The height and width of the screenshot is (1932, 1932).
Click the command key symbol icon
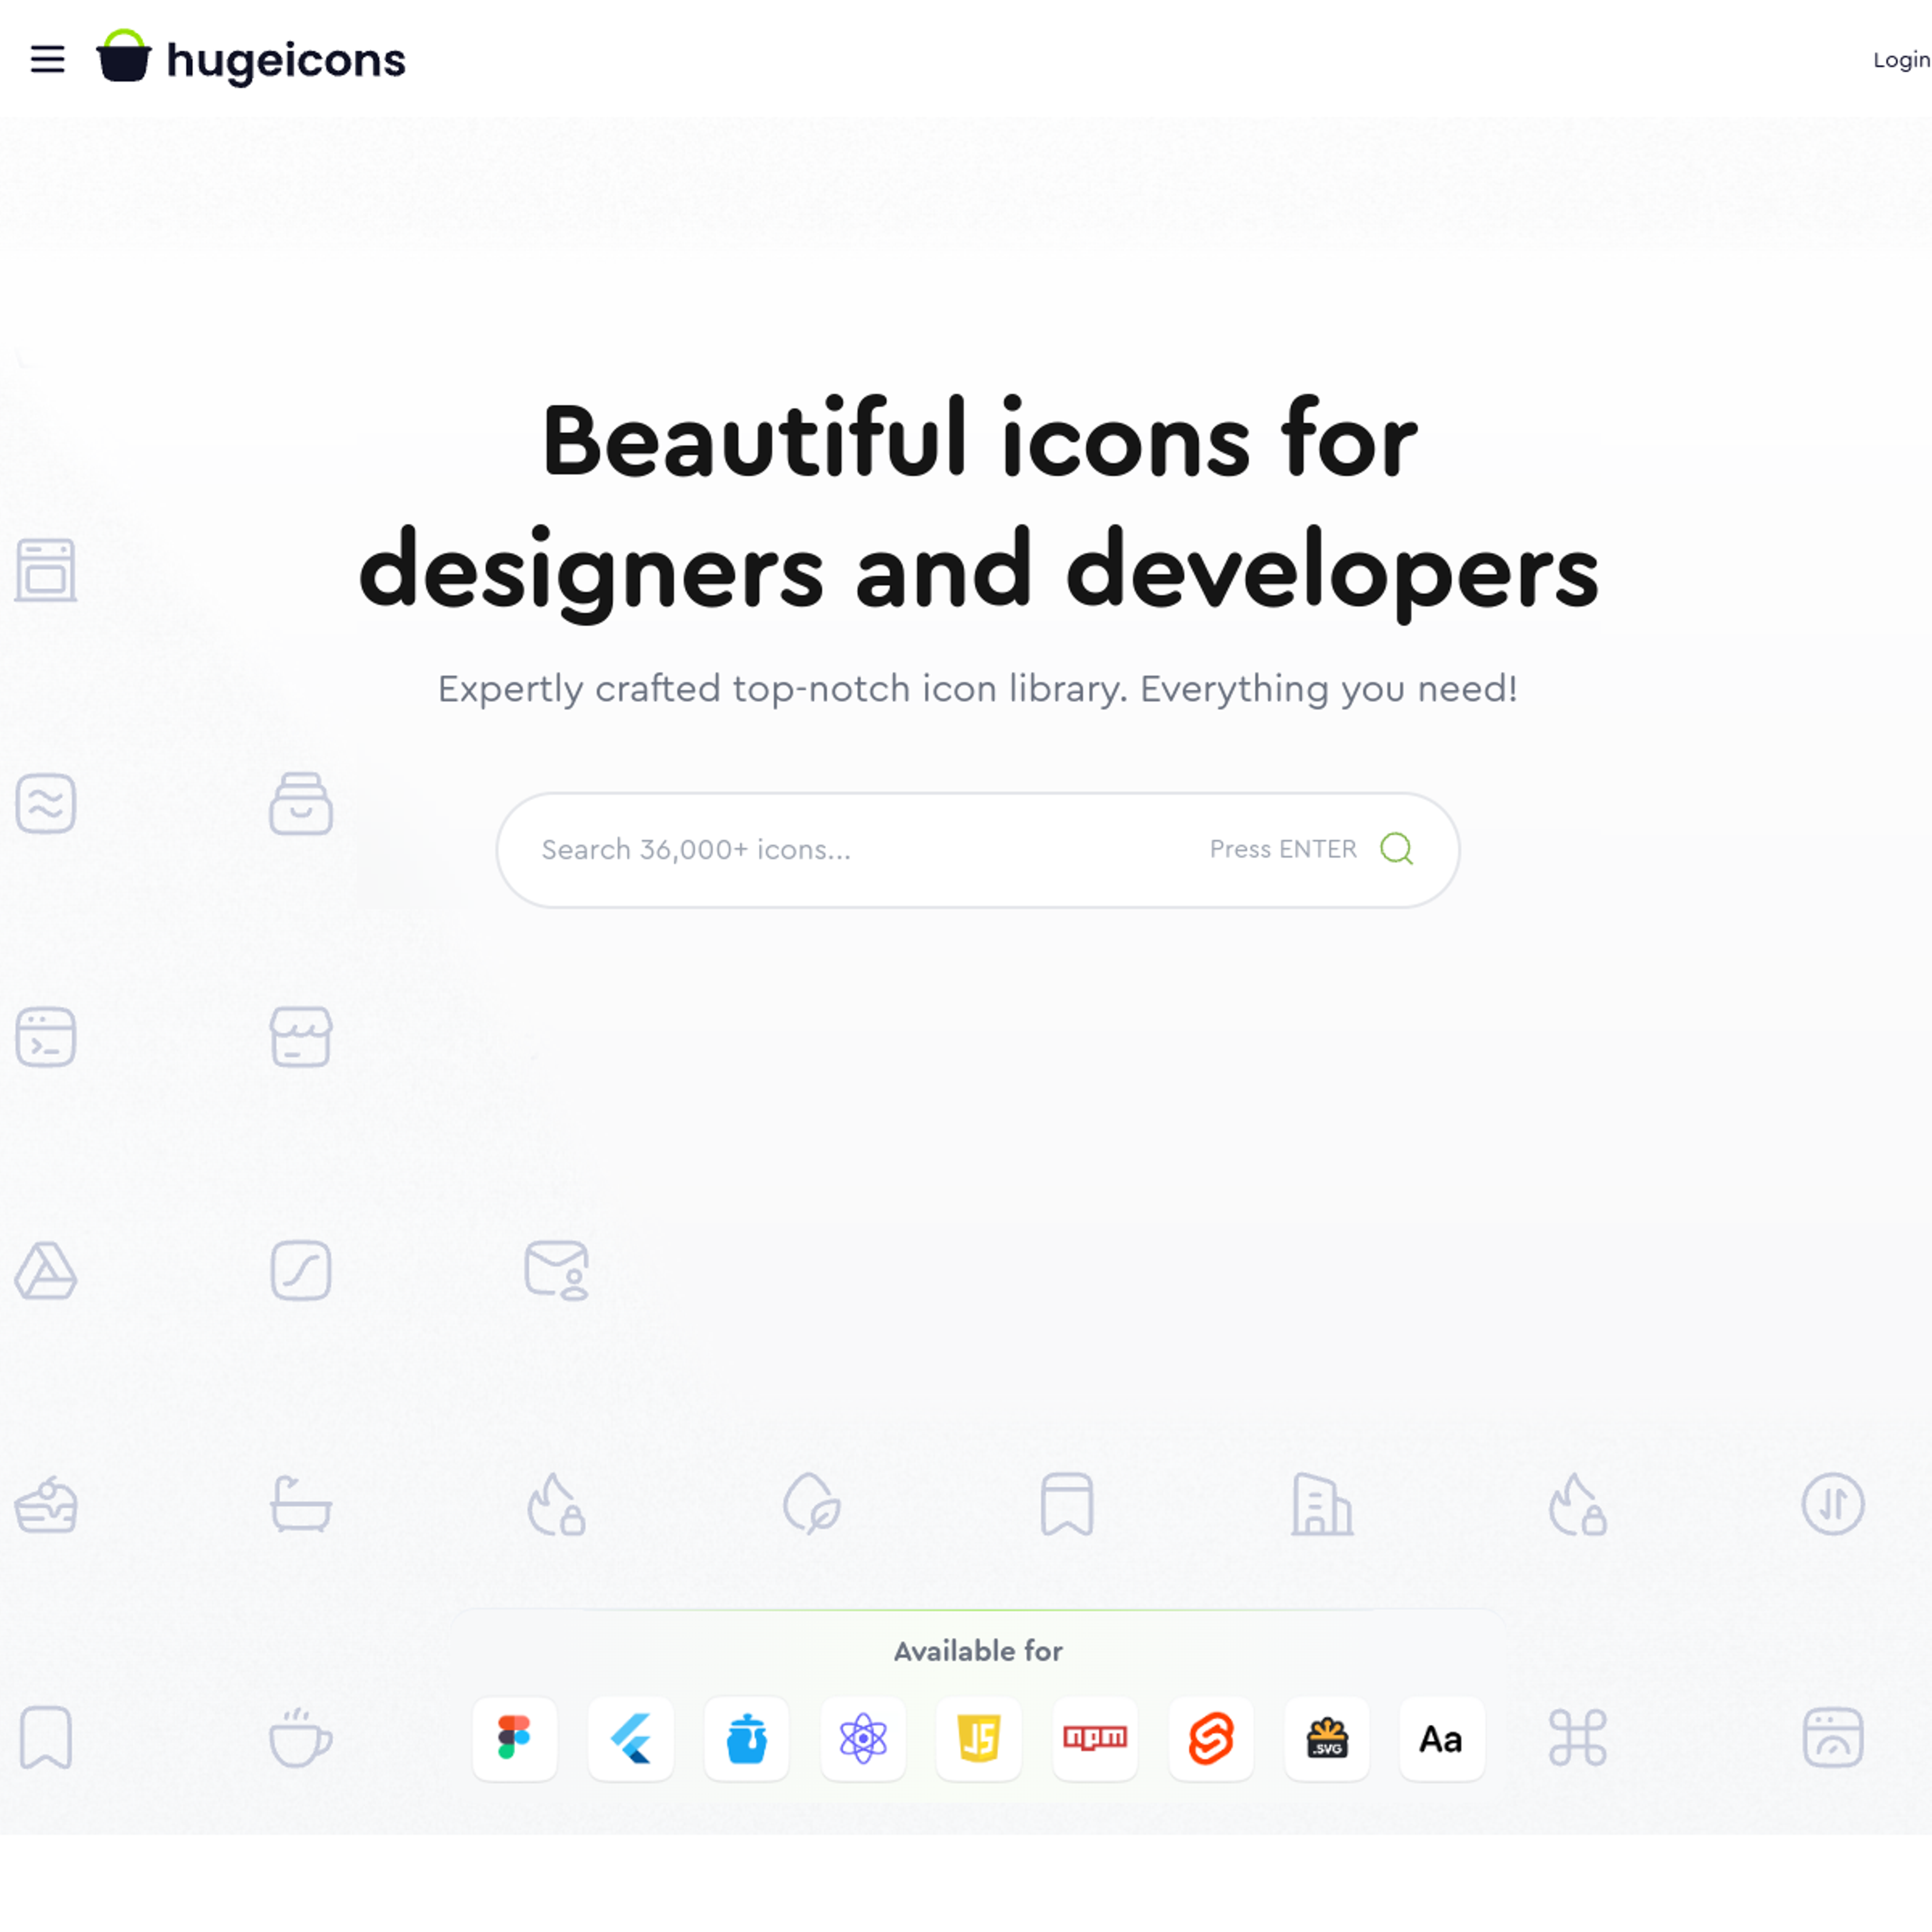coord(1578,1738)
